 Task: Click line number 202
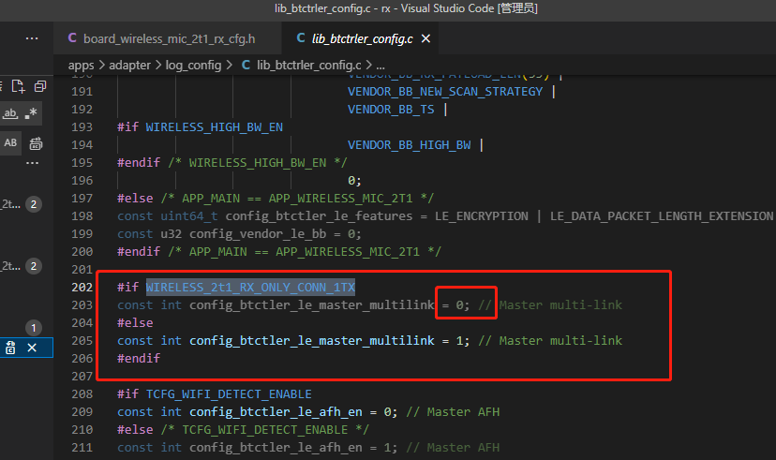(x=82, y=288)
